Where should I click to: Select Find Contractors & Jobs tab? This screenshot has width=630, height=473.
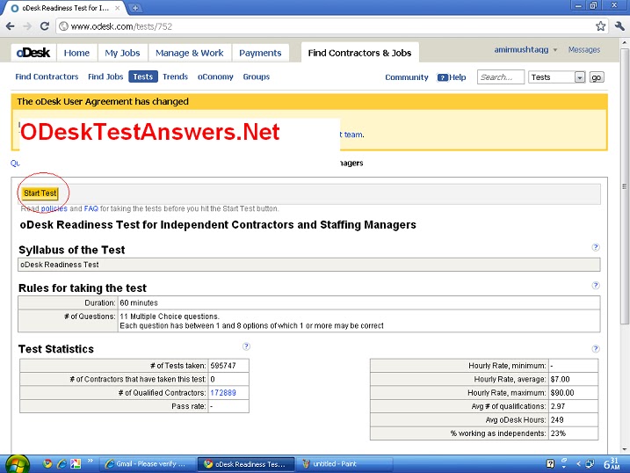[359, 53]
